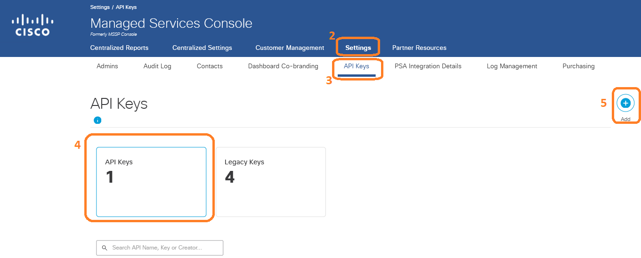
Task: Open Centralized Reports menu
Action: [119, 48]
